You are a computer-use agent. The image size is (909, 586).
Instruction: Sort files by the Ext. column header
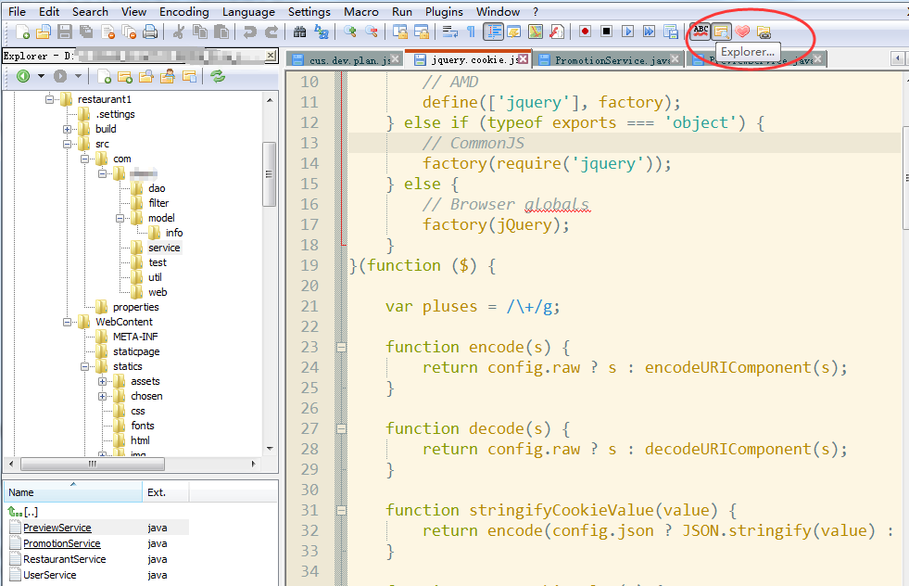[x=157, y=491]
